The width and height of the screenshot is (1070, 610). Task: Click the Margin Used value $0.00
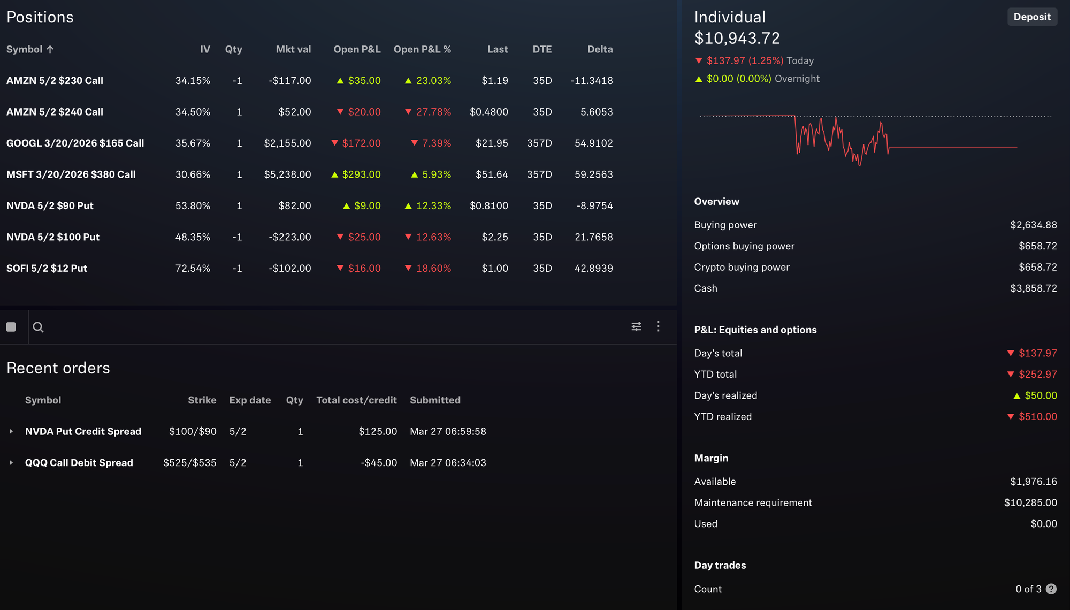(1044, 524)
